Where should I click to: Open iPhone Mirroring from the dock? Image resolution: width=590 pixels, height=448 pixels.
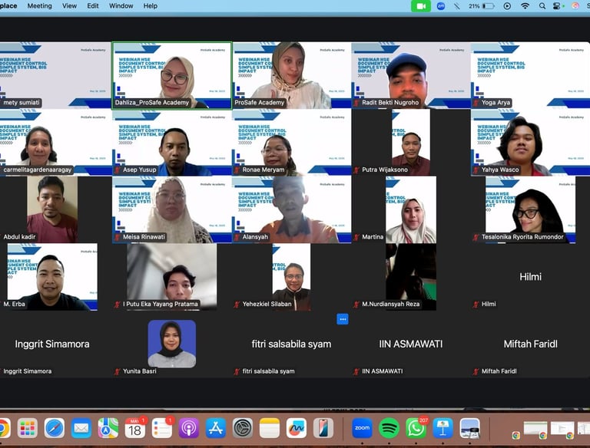click(323, 428)
